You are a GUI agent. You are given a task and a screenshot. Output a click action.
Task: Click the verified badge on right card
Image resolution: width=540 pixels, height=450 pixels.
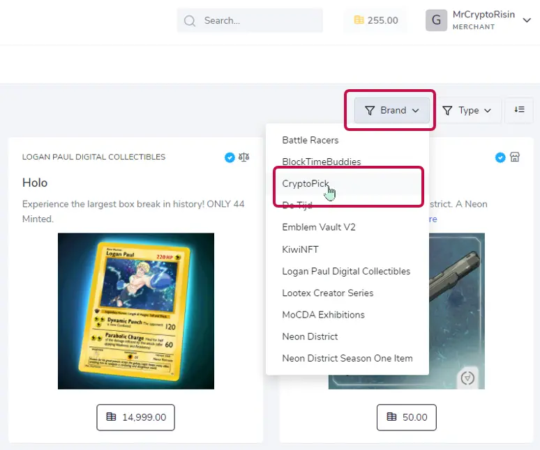pyautogui.click(x=500, y=157)
